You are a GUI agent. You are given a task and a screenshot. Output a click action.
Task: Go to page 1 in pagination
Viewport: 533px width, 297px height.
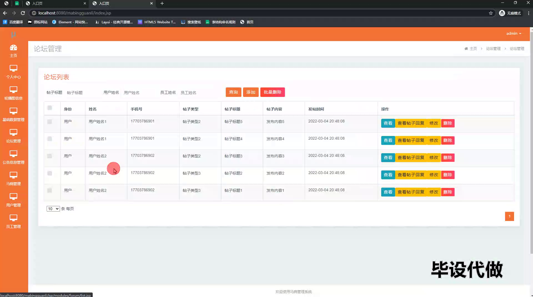tap(509, 216)
